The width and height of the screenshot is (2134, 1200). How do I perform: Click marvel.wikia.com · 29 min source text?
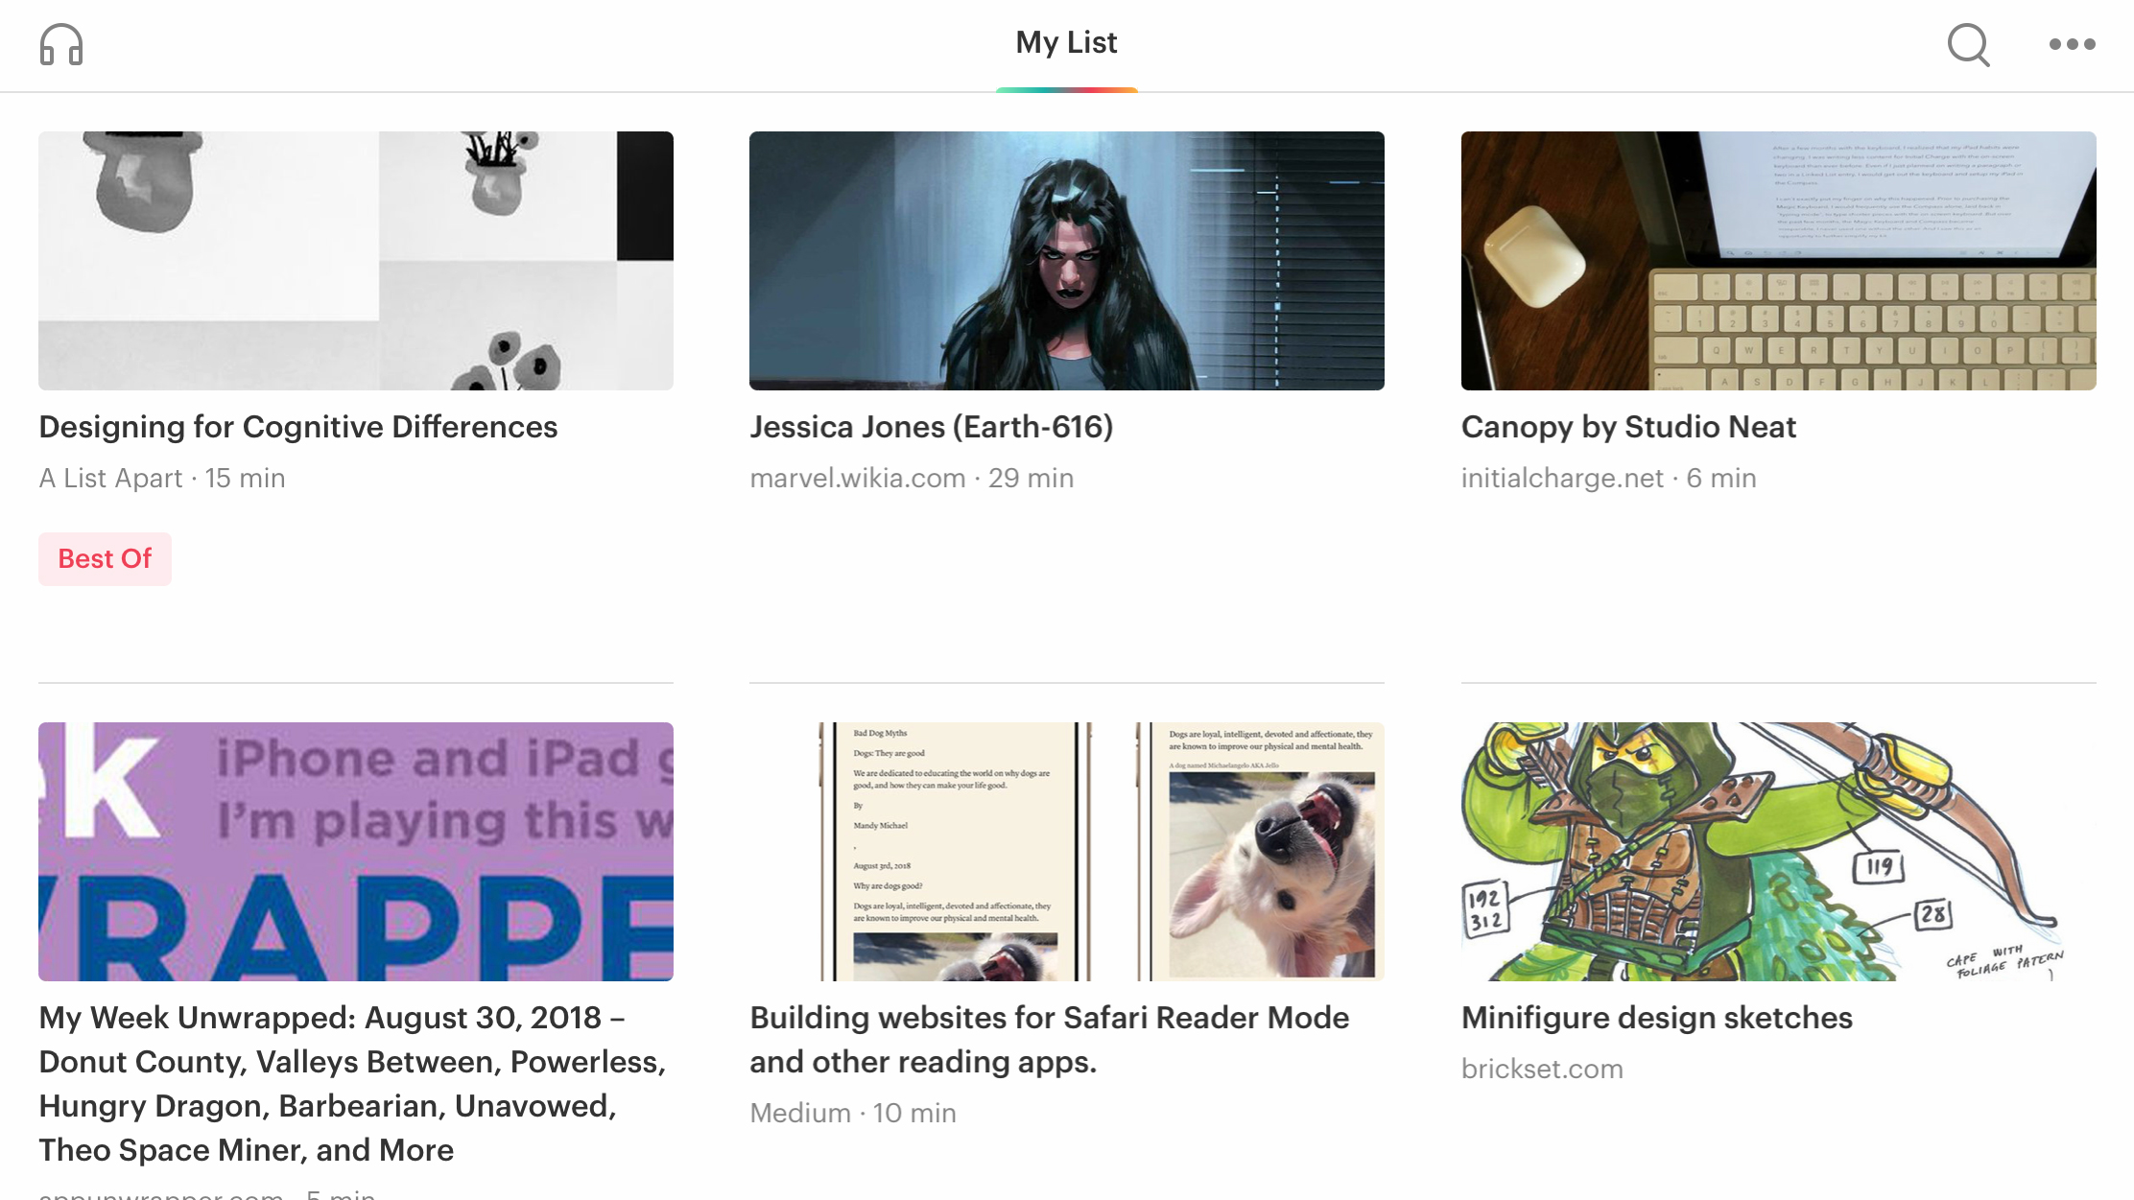pos(912,478)
